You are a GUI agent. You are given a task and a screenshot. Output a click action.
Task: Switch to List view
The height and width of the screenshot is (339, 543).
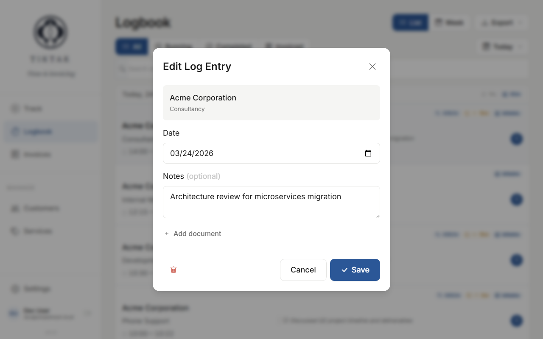click(410, 22)
